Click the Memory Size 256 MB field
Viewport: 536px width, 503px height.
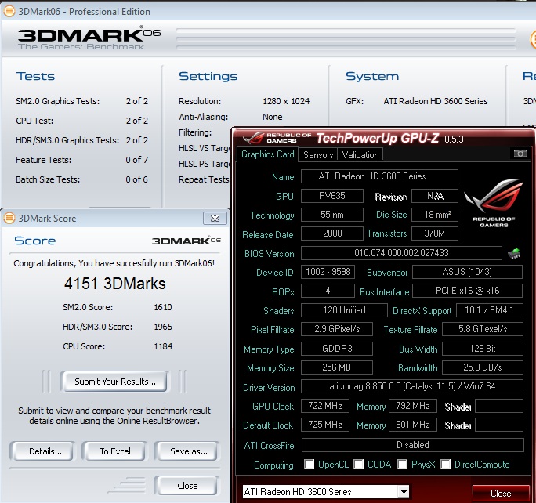coord(337,367)
